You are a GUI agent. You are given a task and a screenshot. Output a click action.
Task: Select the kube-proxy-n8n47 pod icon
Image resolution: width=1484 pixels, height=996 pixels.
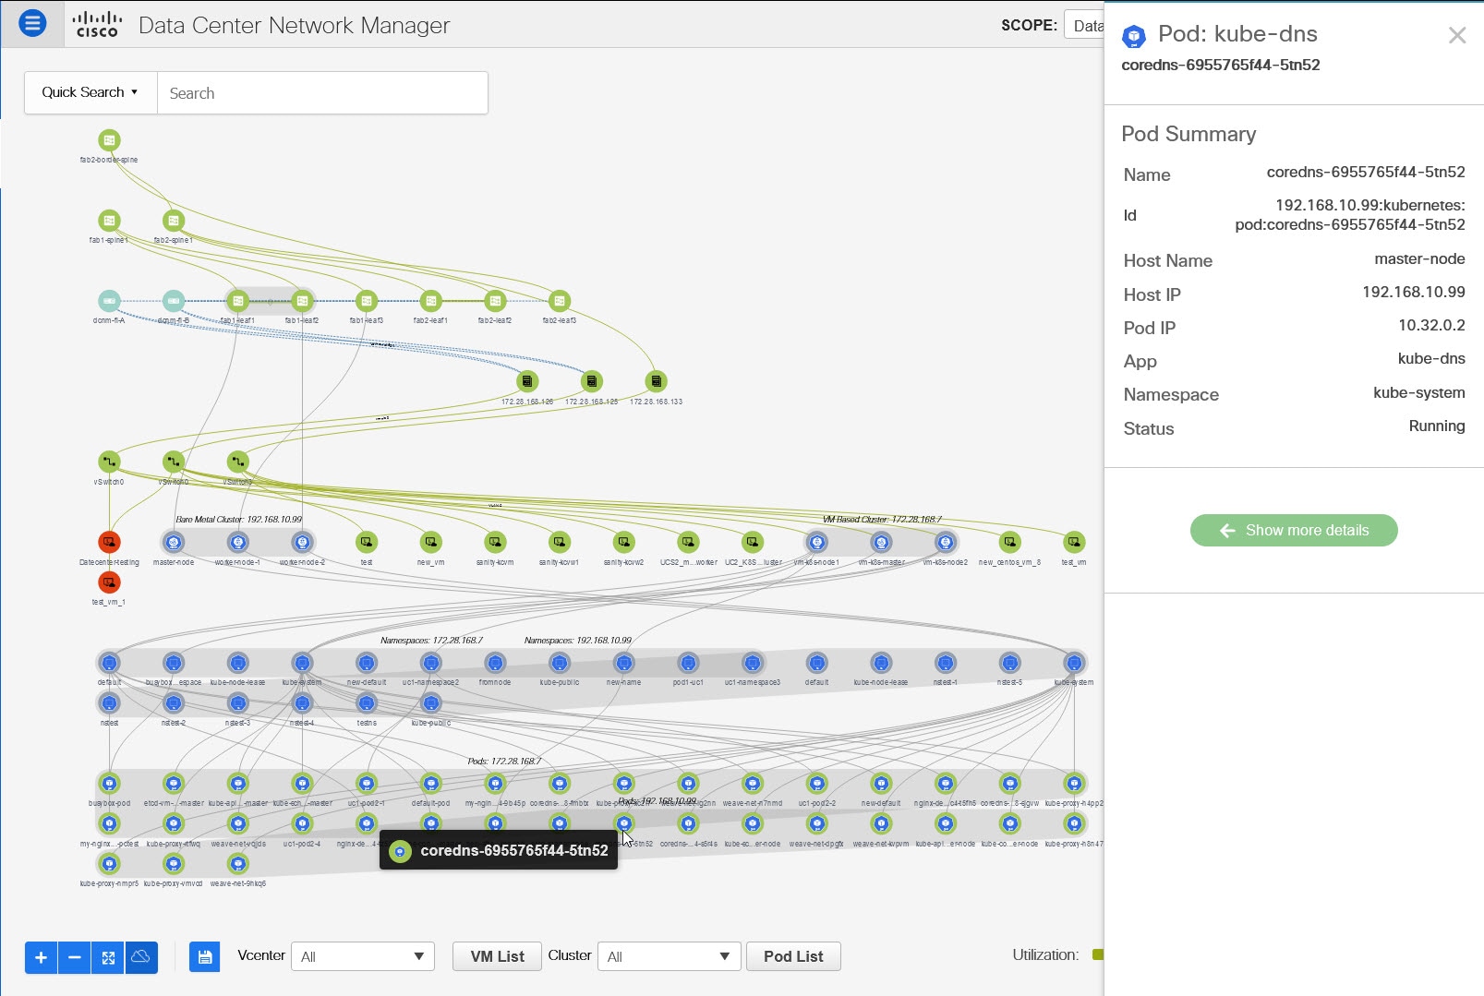(x=1074, y=823)
